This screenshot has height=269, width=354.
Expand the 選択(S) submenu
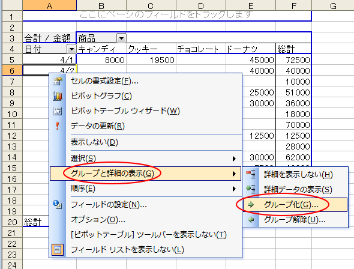pos(146,159)
